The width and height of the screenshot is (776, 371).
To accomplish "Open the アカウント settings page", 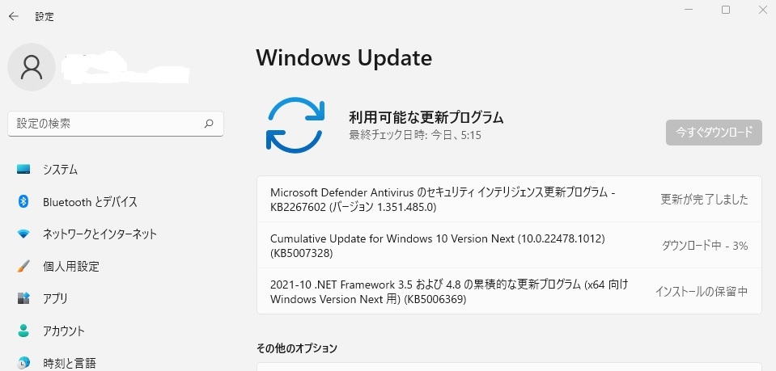I will coord(64,331).
